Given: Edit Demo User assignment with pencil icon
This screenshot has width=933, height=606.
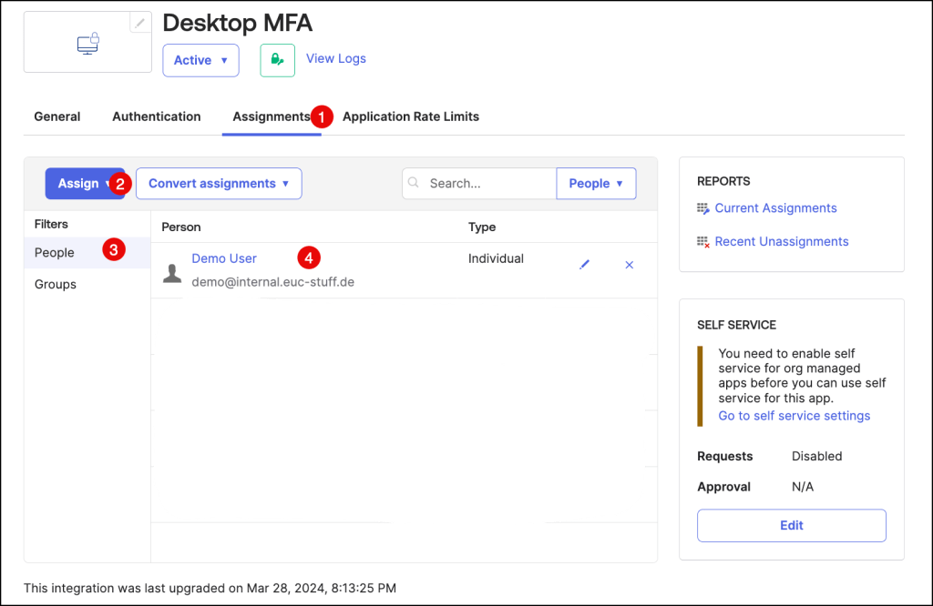Looking at the screenshot, I should click(x=585, y=265).
